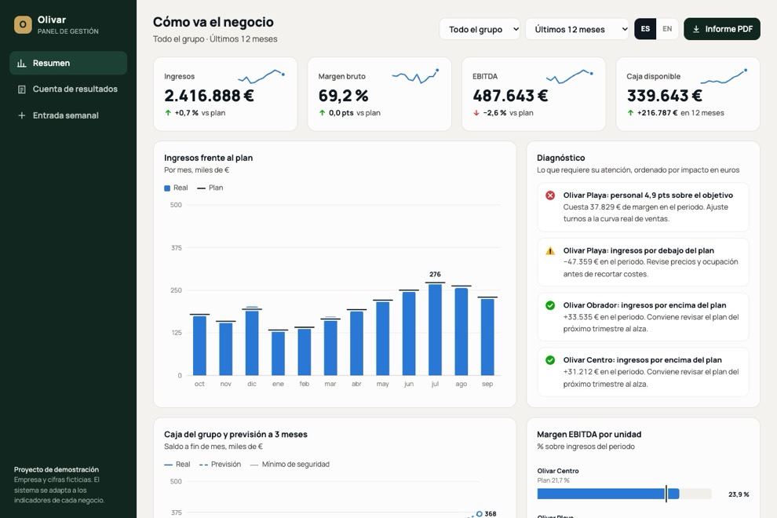Click the plus icon beside Entrada semanal

(22, 115)
